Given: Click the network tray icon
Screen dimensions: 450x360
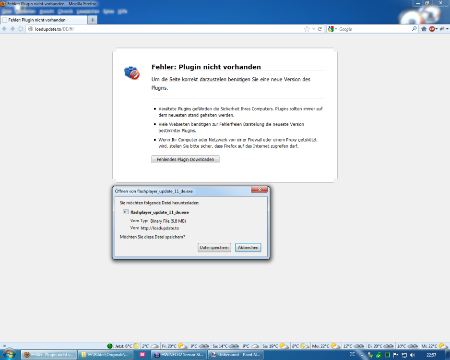Looking at the screenshot, I should pos(404,355).
